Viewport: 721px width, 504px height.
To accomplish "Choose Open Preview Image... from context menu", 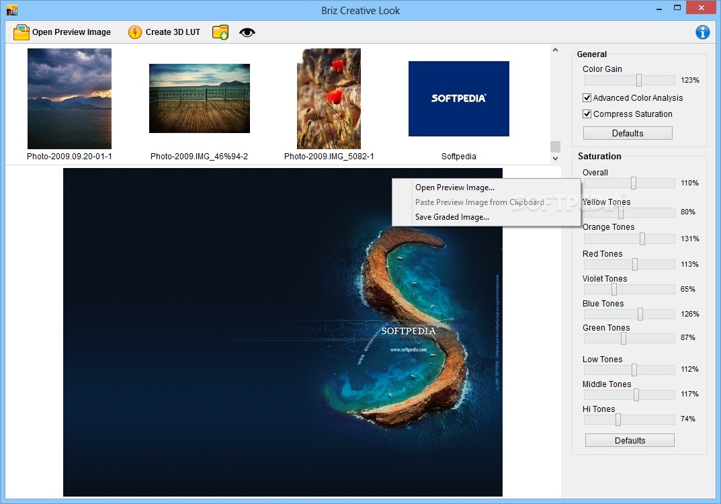I will pos(455,187).
